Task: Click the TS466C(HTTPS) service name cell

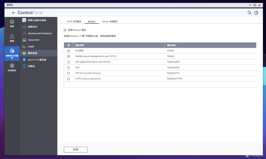Action: (x=174, y=79)
